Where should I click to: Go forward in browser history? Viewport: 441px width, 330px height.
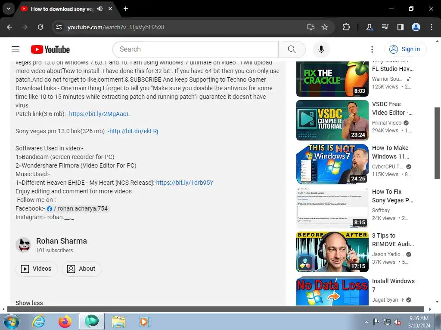pyautogui.click(x=25, y=27)
